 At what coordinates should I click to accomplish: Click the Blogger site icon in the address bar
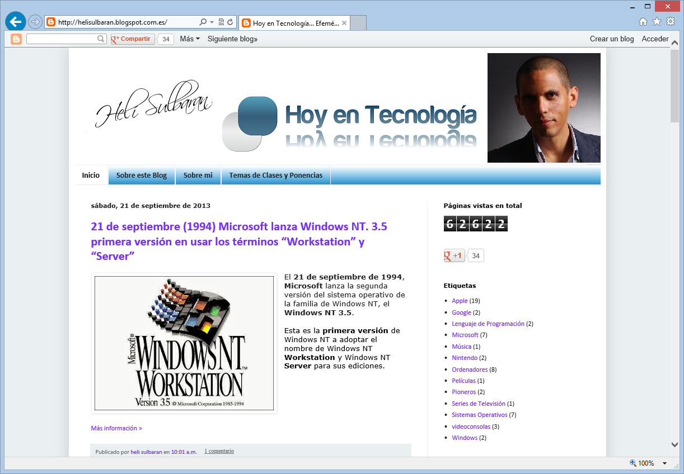point(51,22)
